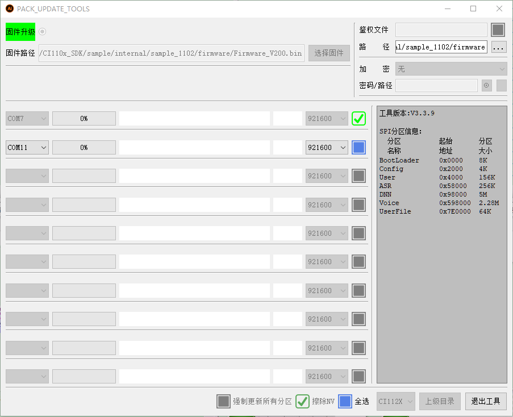The image size is (513, 417).
Task: Click the 2.28M size value
Action: (489, 203)
